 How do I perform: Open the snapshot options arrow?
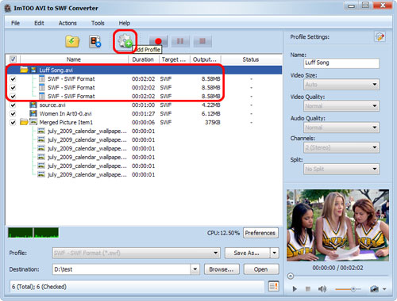pos(384,289)
